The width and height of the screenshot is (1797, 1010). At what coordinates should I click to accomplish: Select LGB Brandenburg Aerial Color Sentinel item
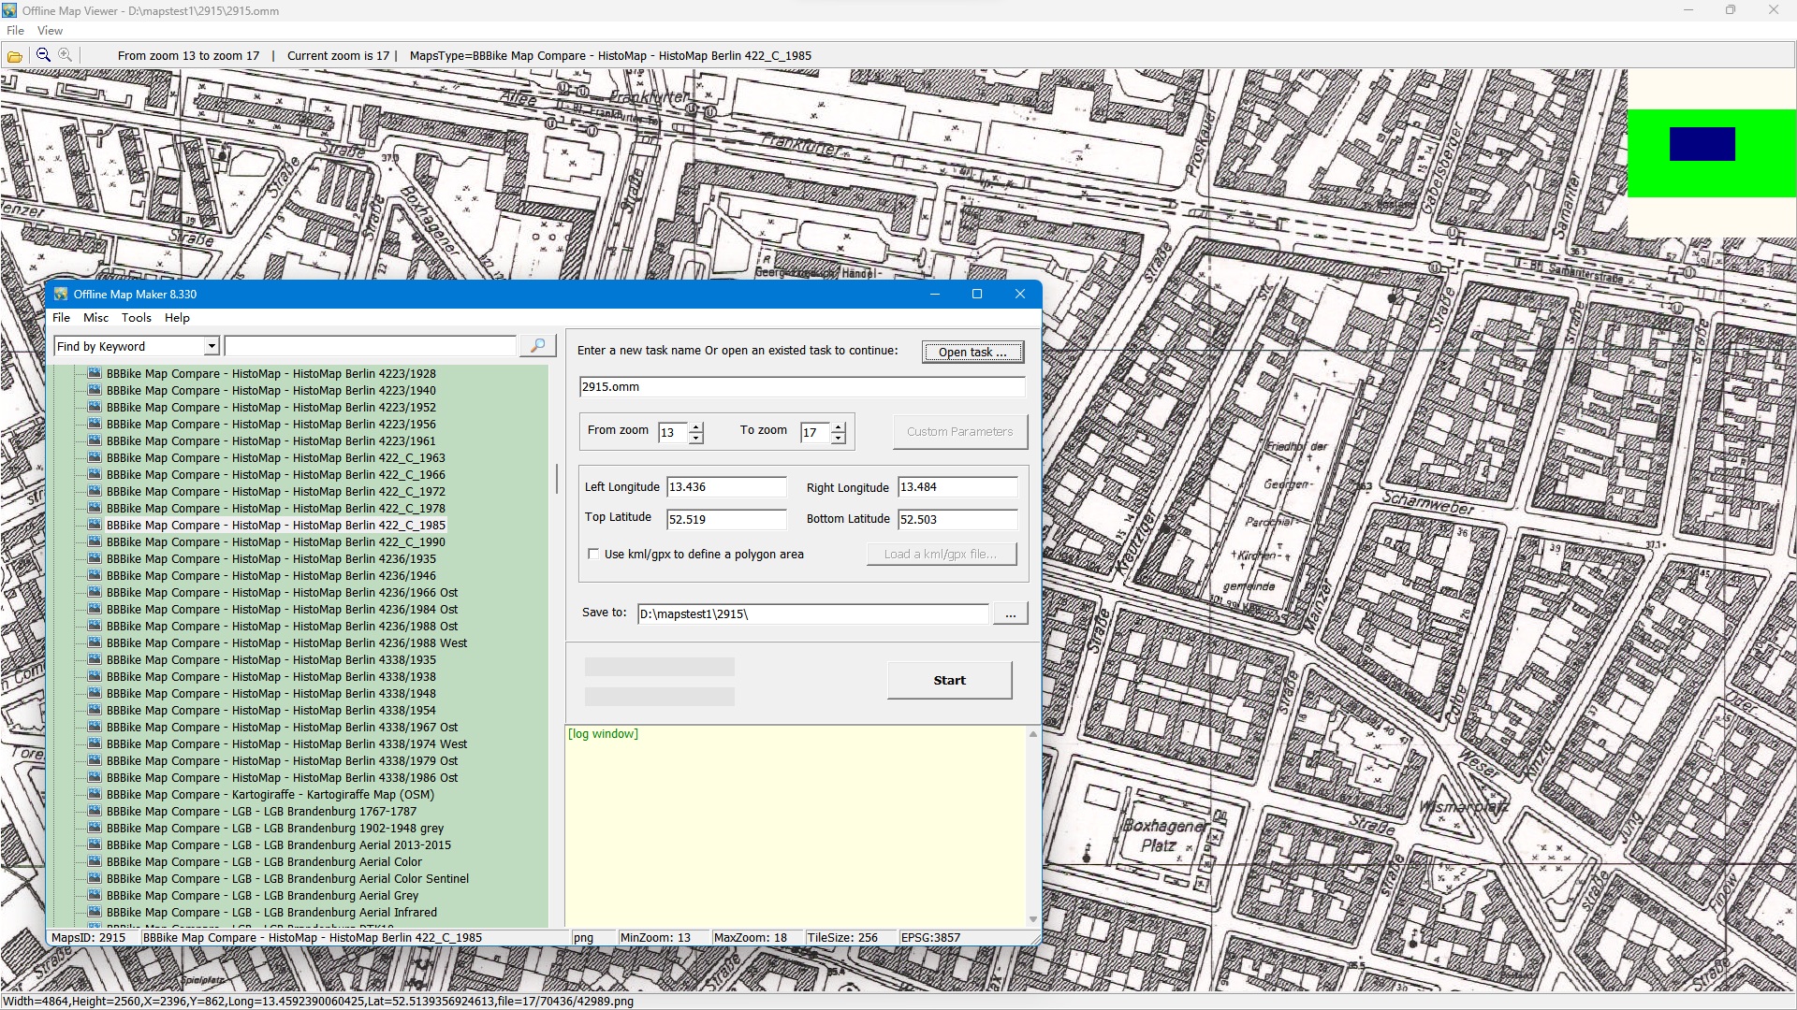(x=287, y=878)
